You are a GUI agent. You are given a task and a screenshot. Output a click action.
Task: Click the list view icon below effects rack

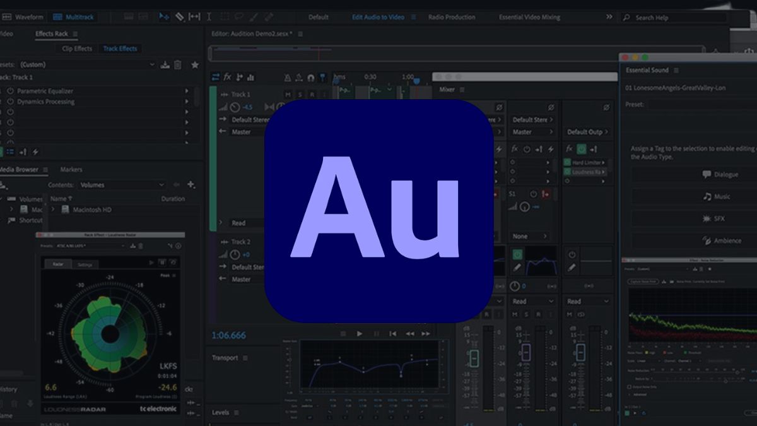click(x=11, y=152)
